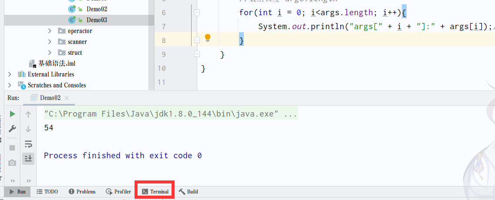Image resolution: width=495 pixels, height=200 pixels.
Task: Close the Demo02 run tab
Action: [67, 98]
